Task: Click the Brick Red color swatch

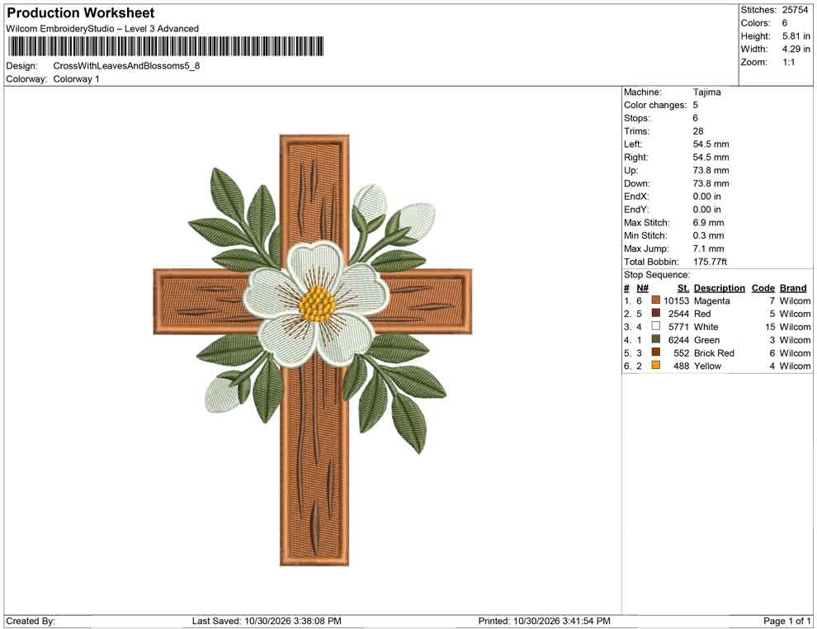Action: pos(656,352)
